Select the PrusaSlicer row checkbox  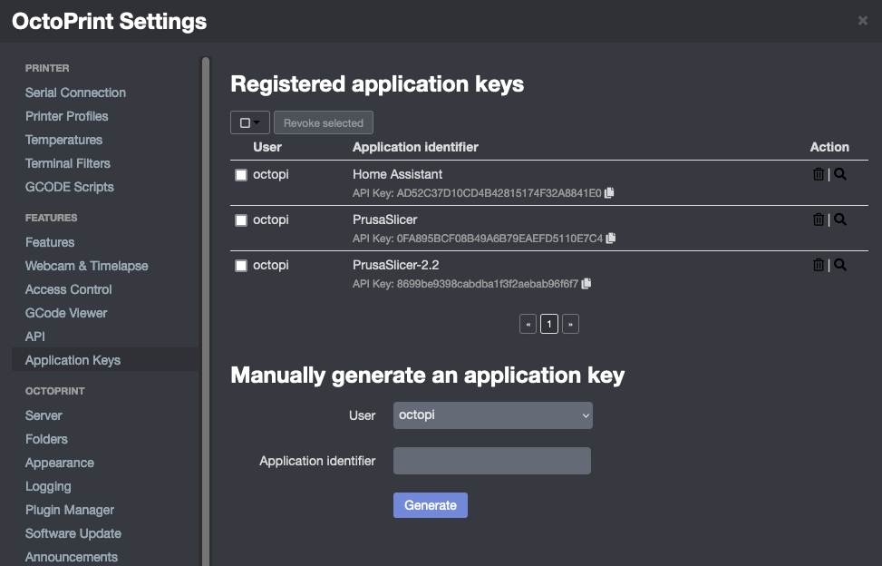pos(241,220)
